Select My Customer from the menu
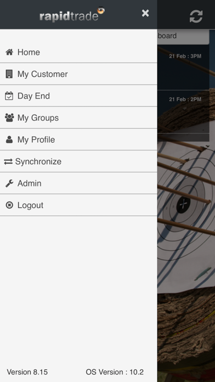Image resolution: width=215 pixels, height=382 pixels. 78,74
